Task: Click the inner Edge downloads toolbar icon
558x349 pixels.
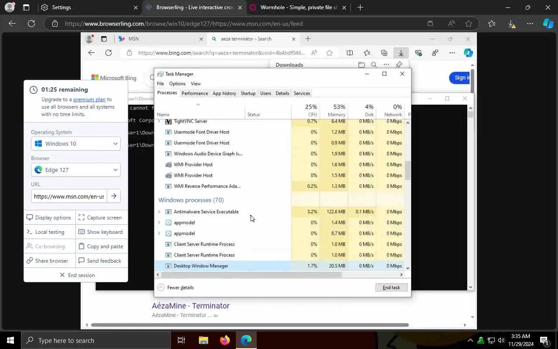Action: click(401, 53)
